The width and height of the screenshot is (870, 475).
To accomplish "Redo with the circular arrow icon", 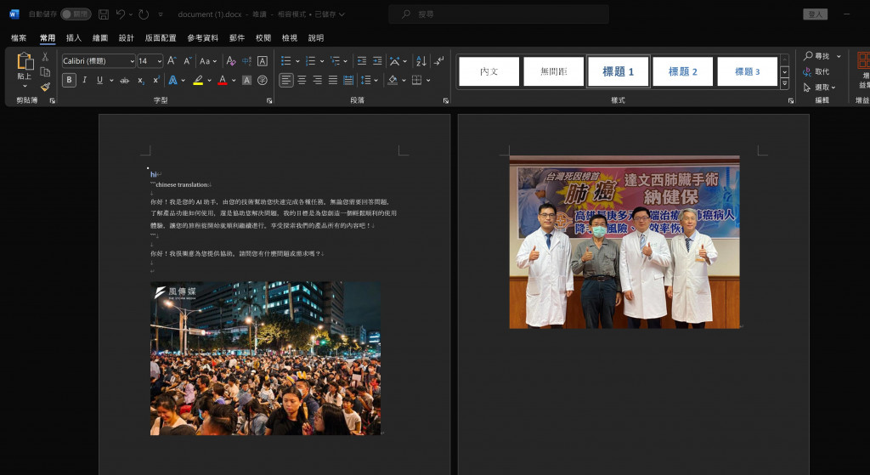I will (x=144, y=14).
